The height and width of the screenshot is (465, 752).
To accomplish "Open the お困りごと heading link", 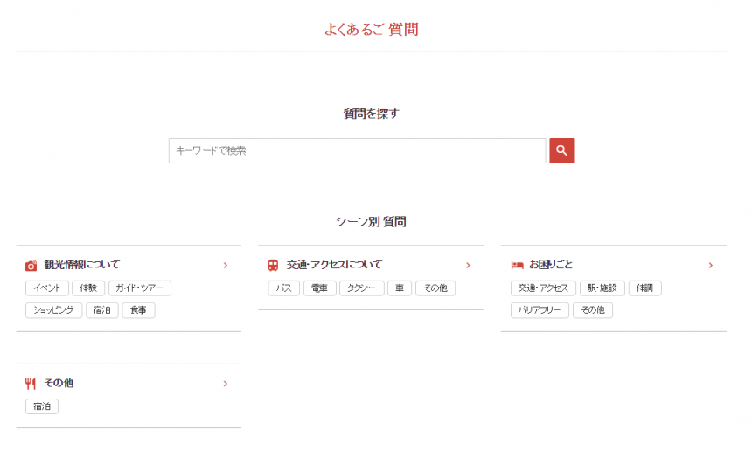I will pos(551,265).
